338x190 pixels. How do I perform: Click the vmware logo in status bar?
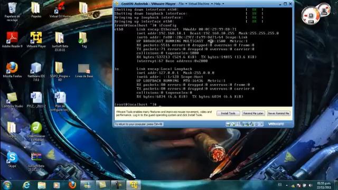(x=276, y=124)
